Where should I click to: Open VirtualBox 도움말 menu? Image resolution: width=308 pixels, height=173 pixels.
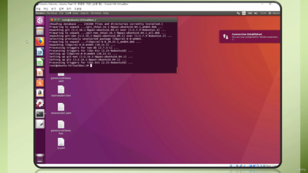[78, 9]
